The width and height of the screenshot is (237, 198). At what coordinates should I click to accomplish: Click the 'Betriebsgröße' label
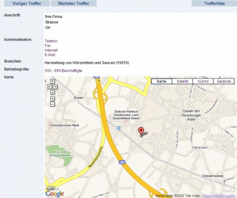pos(17,69)
